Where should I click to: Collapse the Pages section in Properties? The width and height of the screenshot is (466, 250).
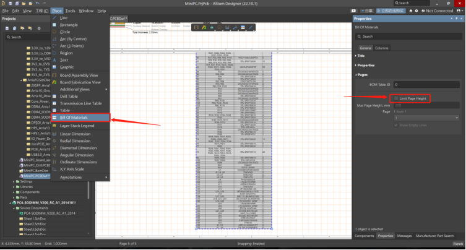[360, 74]
